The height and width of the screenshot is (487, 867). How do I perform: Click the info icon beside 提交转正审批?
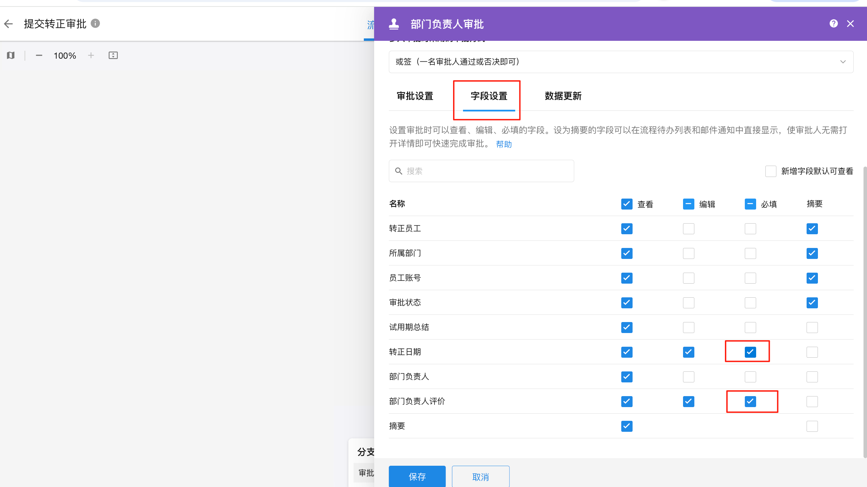[x=95, y=23]
